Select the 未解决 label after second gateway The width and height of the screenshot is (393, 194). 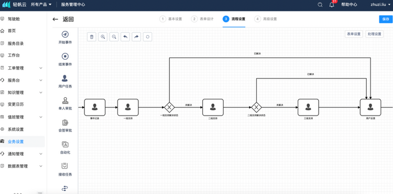point(280,105)
